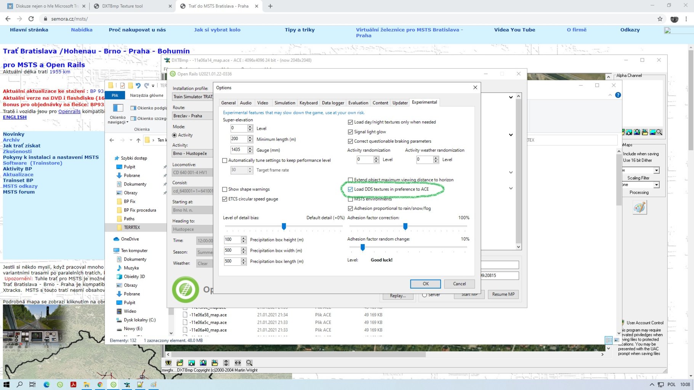Click the Resume MP button
694x390 pixels.
coord(503,294)
